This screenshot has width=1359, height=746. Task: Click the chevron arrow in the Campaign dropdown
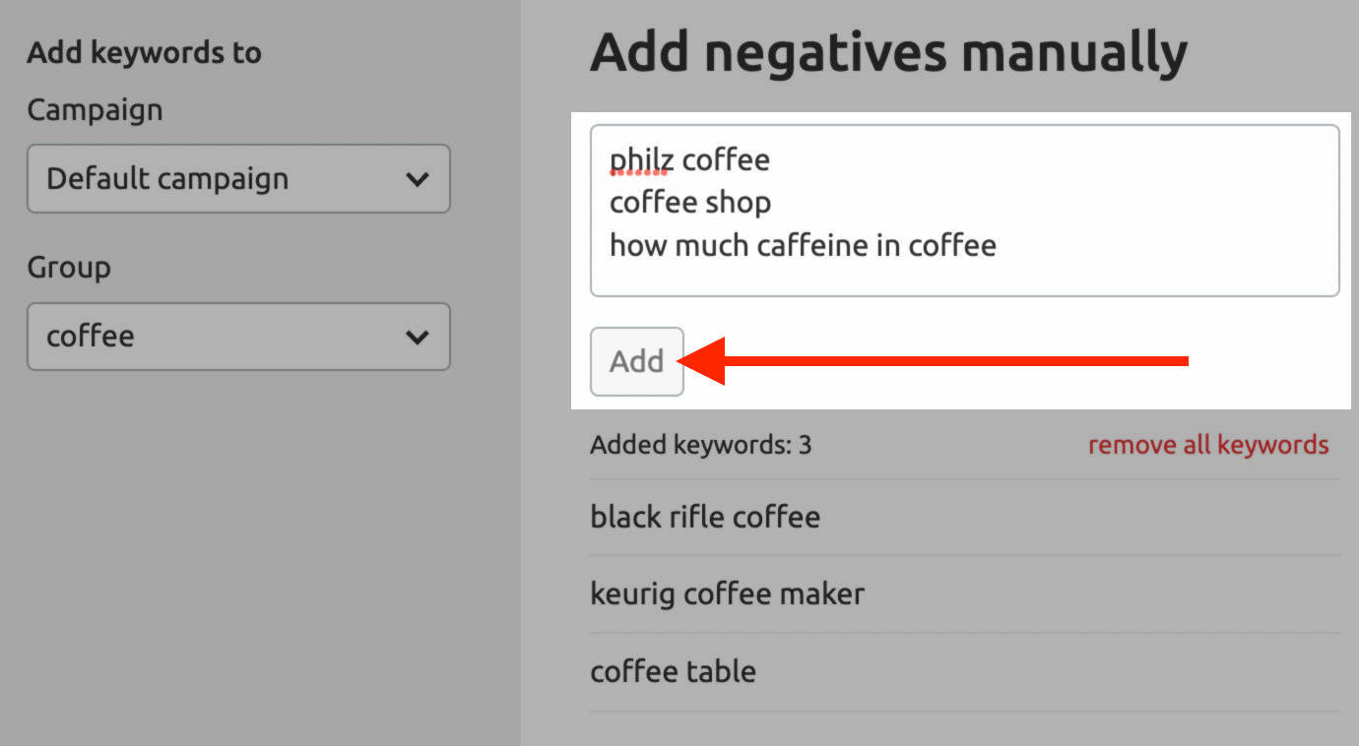pyautogui.click(x=418, y=179)
